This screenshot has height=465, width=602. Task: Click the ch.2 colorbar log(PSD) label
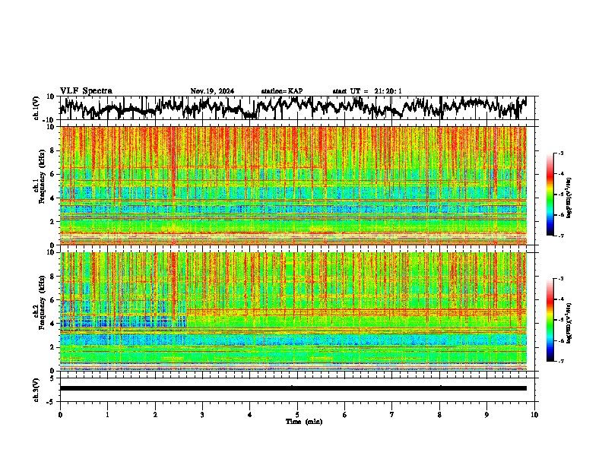point(569,323)
